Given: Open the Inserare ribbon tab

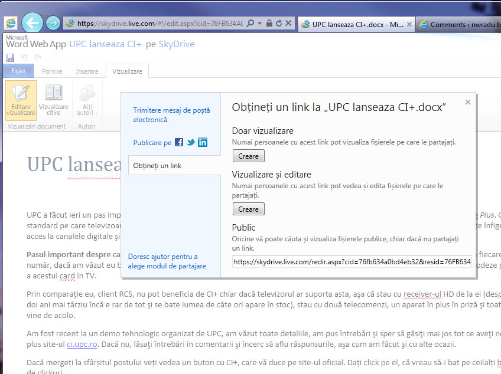Looking at the screenshot, I should pyautogui.click(x=87, y=71).
